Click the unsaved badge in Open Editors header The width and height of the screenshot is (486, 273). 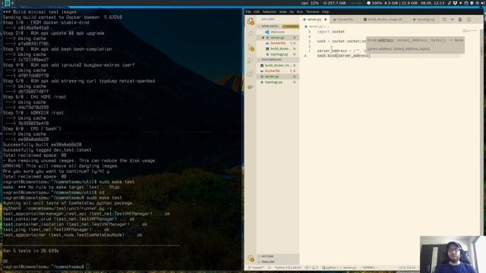click(290, 27)
